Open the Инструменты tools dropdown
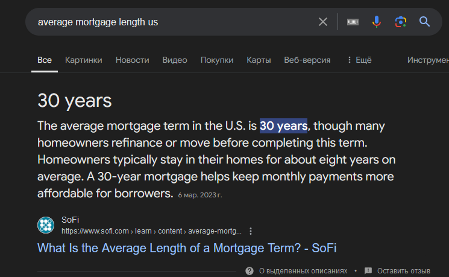The image size is (449, 277). [x=428, y=60]
